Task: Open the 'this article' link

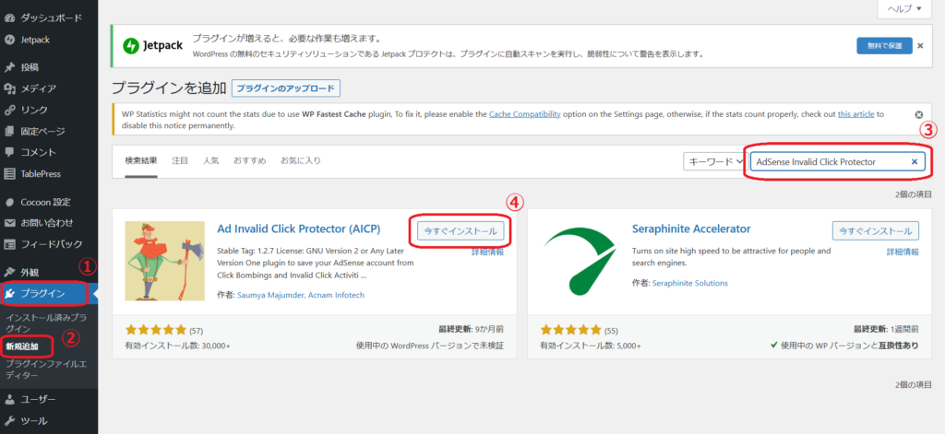Action: (855, 113)
